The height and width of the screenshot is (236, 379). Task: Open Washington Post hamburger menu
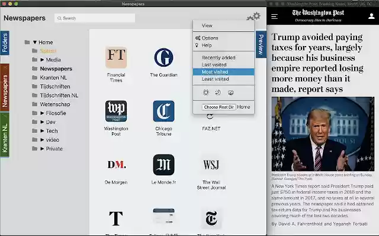click(274, 17)
